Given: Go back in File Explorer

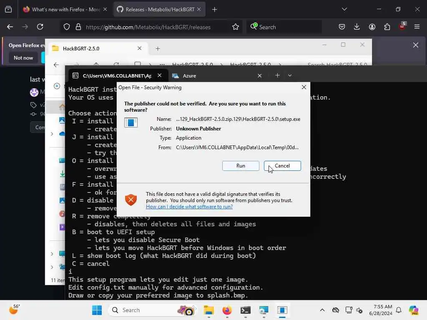Looking at the screenshot, I should click(x=56, y=65).
